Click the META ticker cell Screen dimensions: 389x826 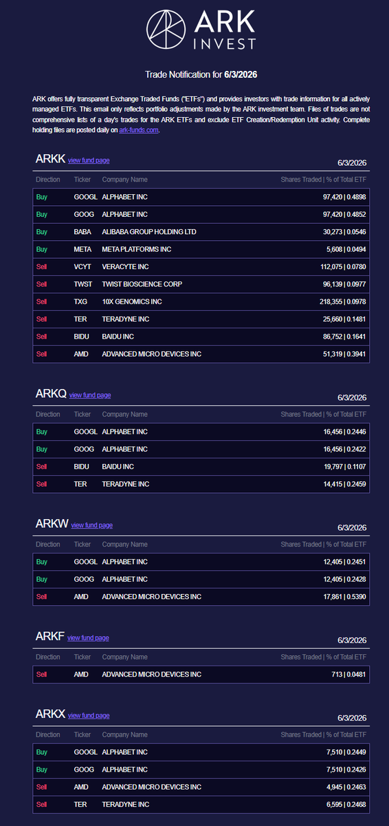pos(82,249)
